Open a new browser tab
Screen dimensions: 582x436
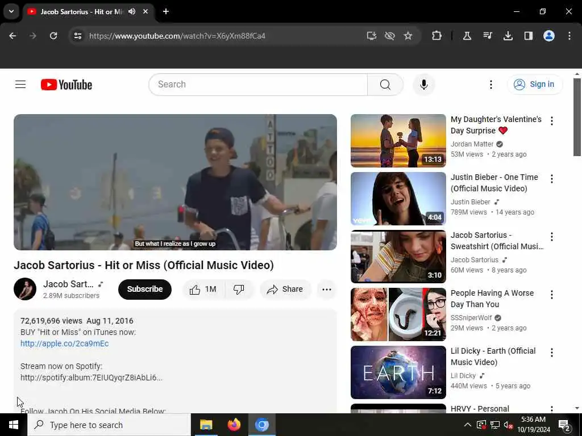[x=166, y=11]
